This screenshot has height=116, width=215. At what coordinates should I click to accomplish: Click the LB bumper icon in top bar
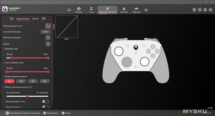[69, 10]
